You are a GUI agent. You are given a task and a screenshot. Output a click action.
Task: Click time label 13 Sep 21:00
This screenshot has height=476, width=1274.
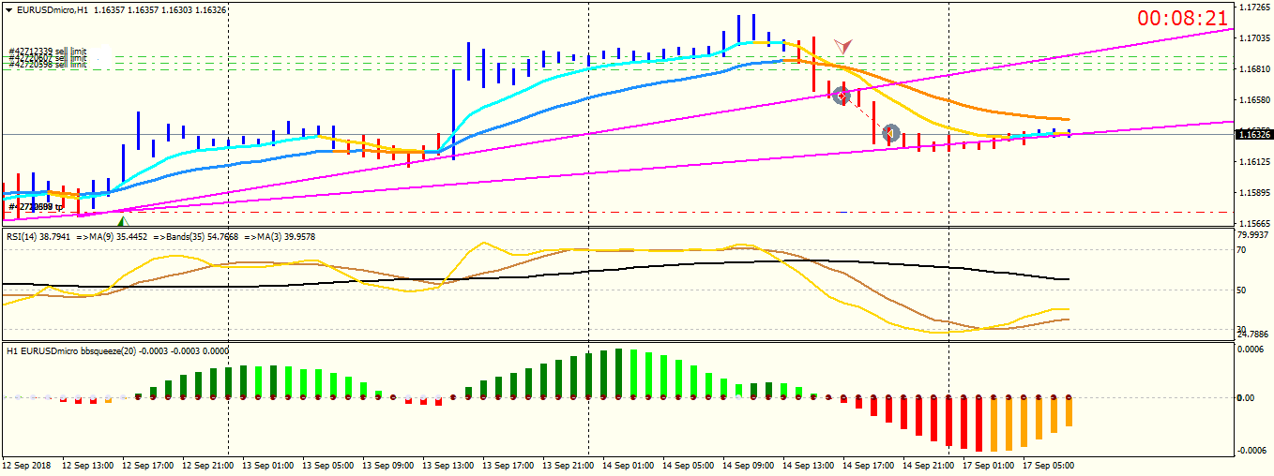click(567, 465)
